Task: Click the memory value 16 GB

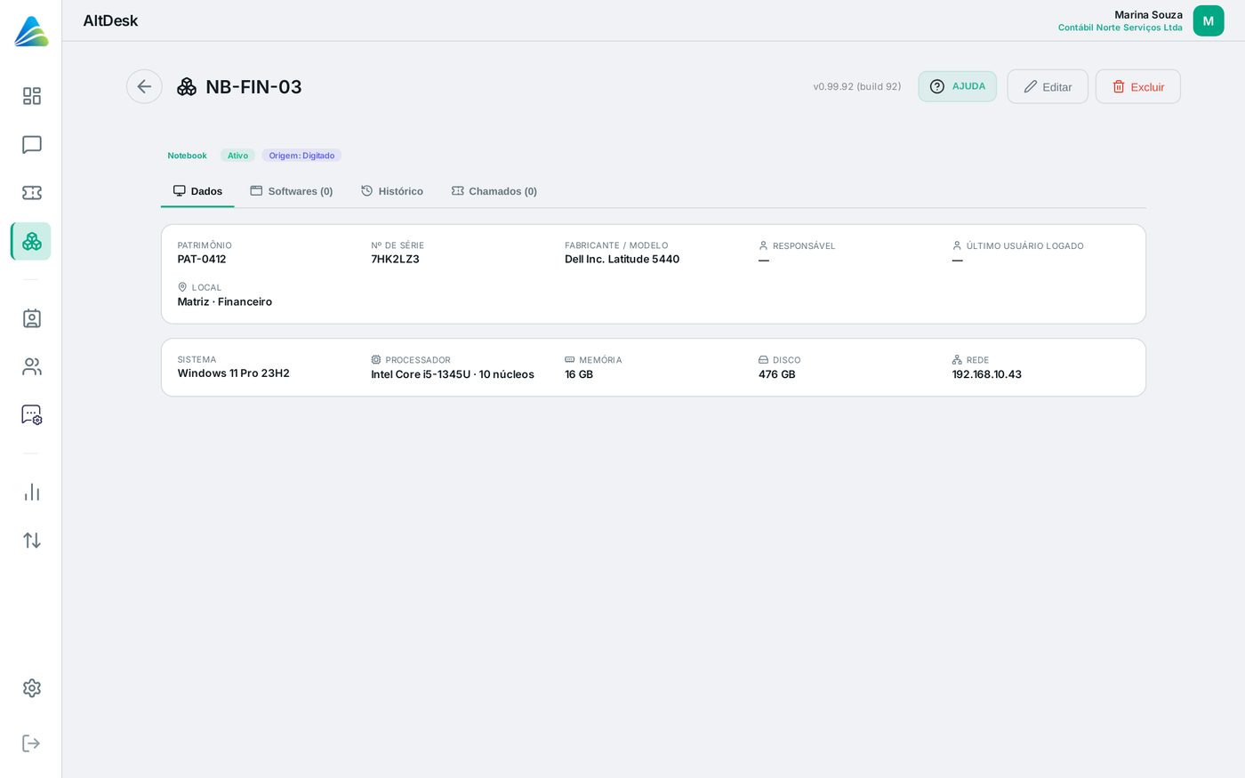Action: 579,374
